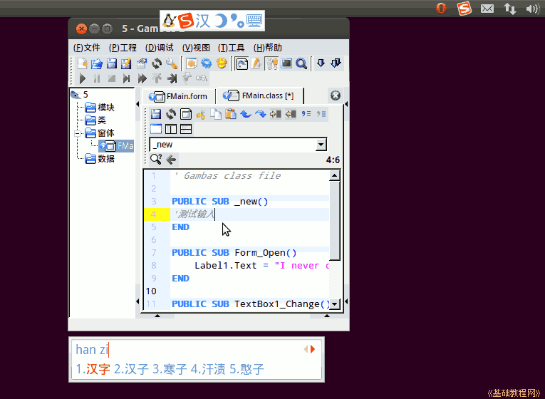545x399 pixels.
Task: Open the 视图 (View) menu
Action: 196,48
